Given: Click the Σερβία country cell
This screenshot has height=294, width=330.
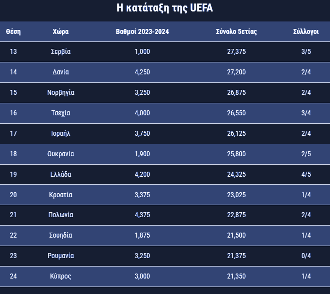Looking at the screenshot, I should (60, 51).
